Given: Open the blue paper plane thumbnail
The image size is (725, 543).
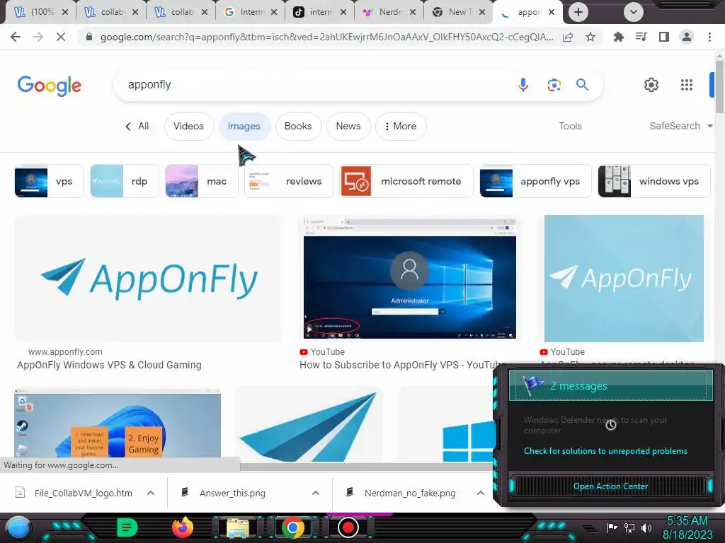Looking at the screenshot, I should 309,425.
